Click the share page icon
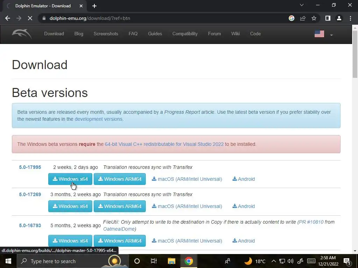 (x=303, y=18)
